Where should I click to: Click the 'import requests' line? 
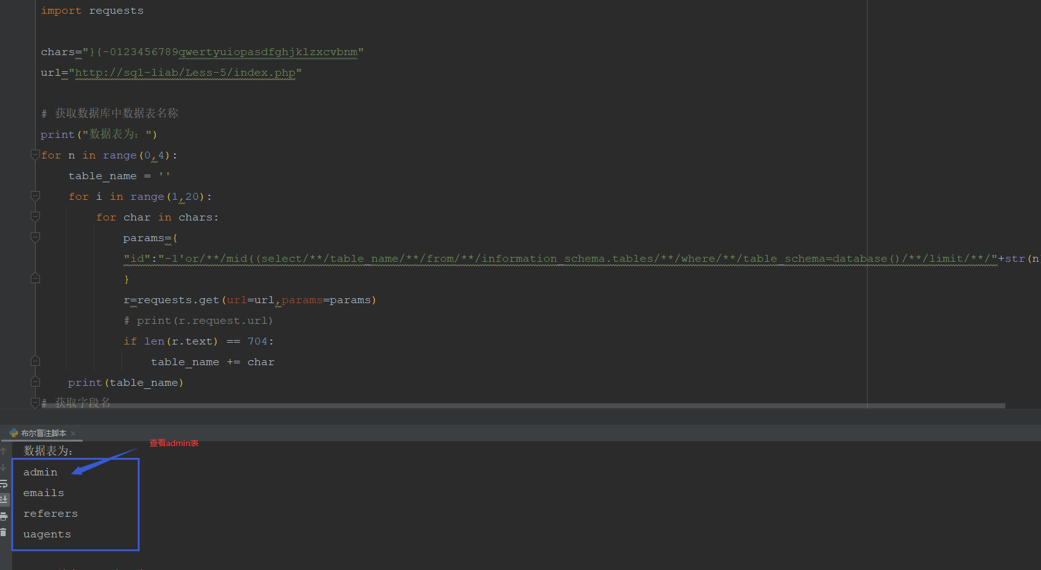tap(92, 11)
